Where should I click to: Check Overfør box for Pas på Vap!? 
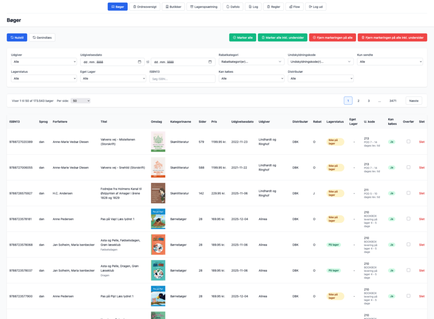pos(409,219)
